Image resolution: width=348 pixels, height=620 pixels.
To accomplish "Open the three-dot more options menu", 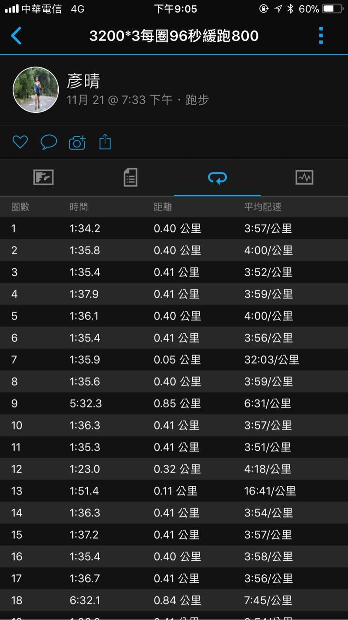I will pos(321,36).
